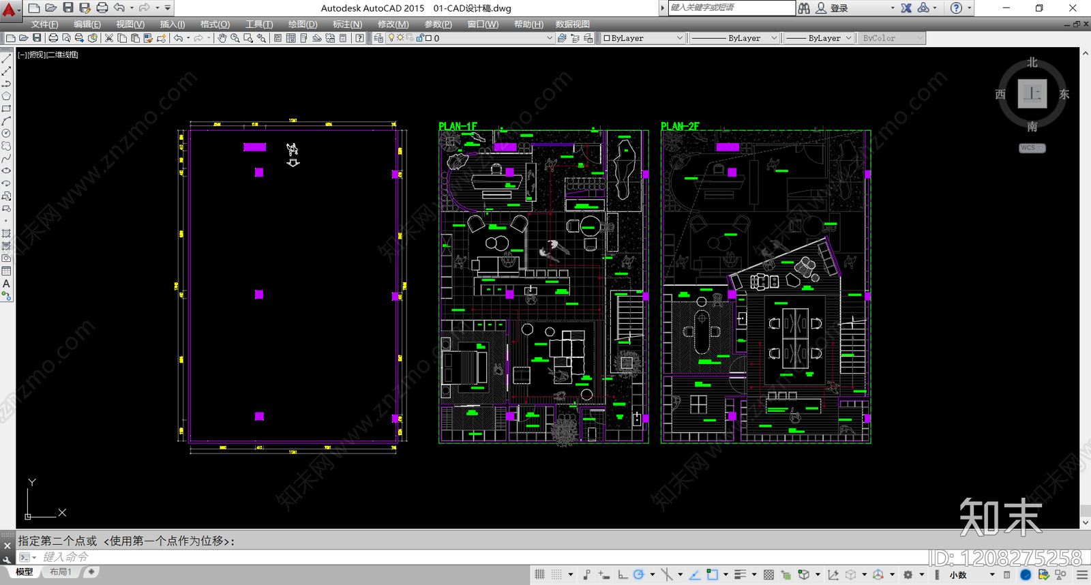The height and width of the screenshot is (585, 1091).
Task: Select the Multiline Text (A) tool
Action: [x=6, y=283]
